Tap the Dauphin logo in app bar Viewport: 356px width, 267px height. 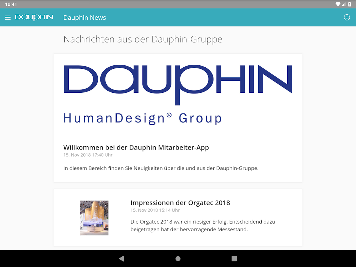pos(34,17)
